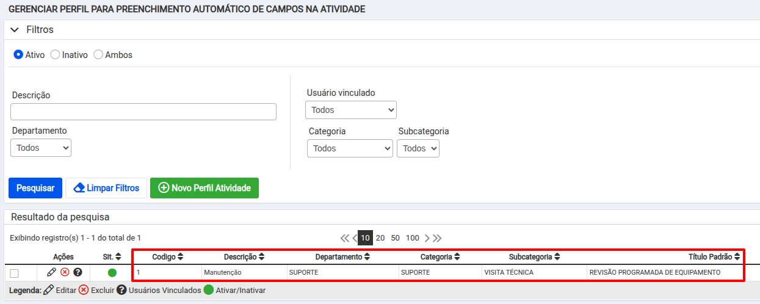Go to the last page double arrow
This screenshot has height=304, width=760.
pyautogui.click(x=437, y=238)
